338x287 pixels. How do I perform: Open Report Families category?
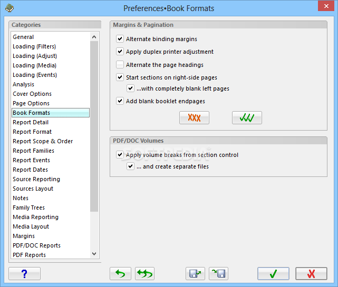click(51, 151)
